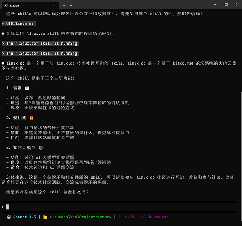Click the folder icon in the status line

tap(45, 217)
